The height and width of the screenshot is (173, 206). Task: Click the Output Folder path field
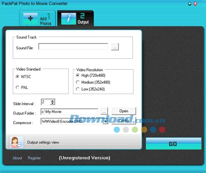69,112
